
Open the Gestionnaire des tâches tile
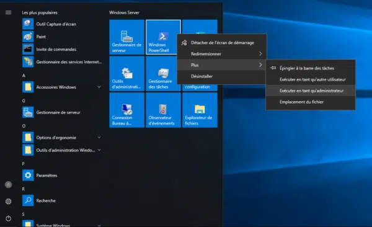point(163,74)
